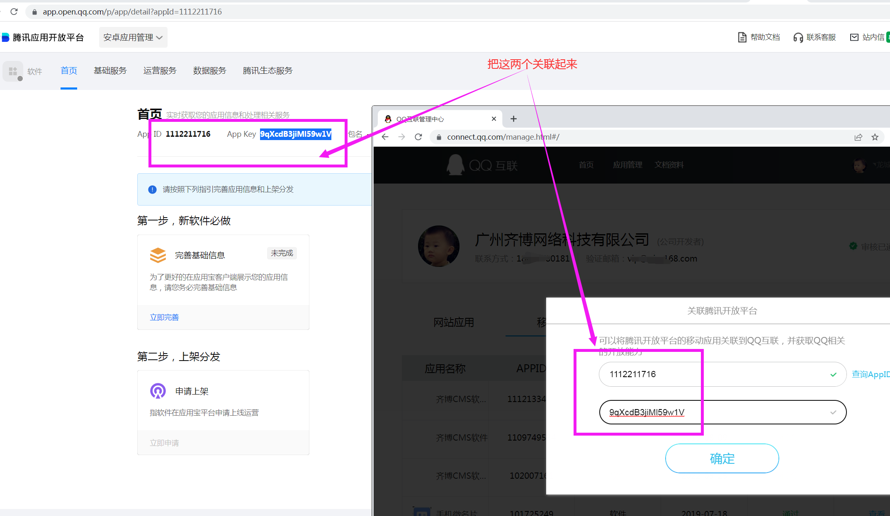Open the 腾讯生态服务 tab
Viewport: 890px width, 516px height.
pyautogui.click(x=267, y=71)
